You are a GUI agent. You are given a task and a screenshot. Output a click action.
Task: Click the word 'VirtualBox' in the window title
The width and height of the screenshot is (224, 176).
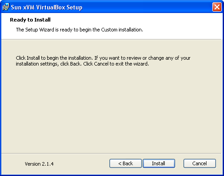(51, 7)
